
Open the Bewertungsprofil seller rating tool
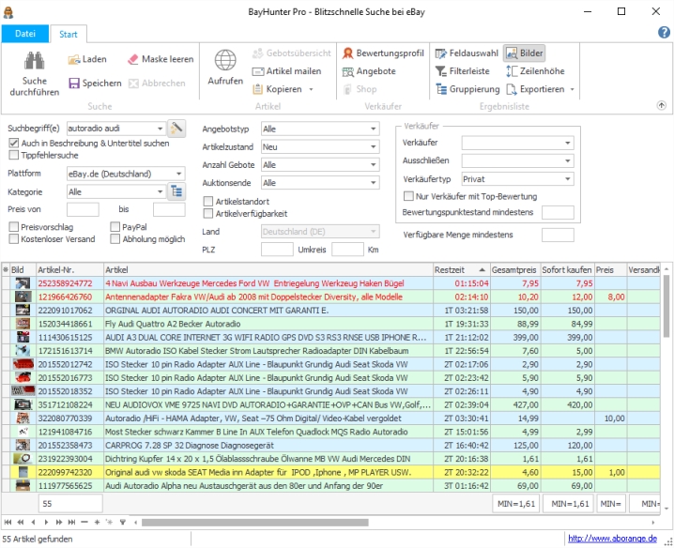(x=383, y=53)
